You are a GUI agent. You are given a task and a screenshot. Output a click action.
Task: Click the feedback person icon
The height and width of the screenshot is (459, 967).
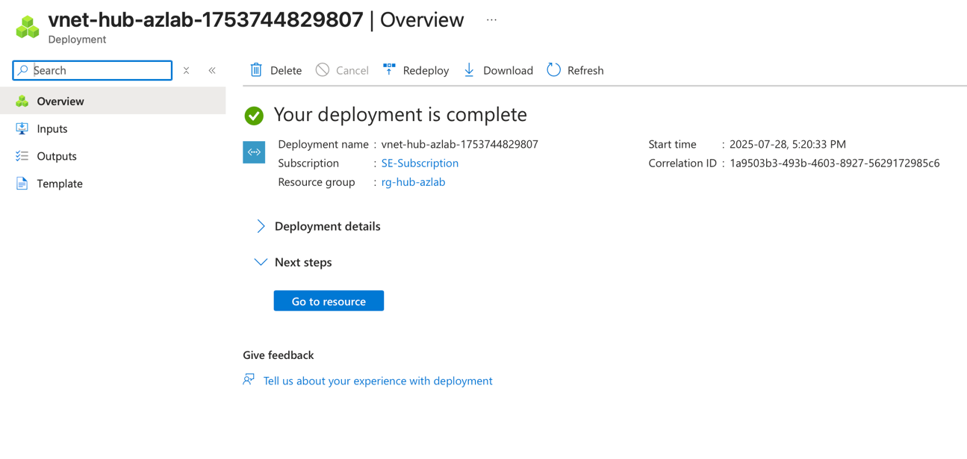pyautogui.click(x=249, y=380)
